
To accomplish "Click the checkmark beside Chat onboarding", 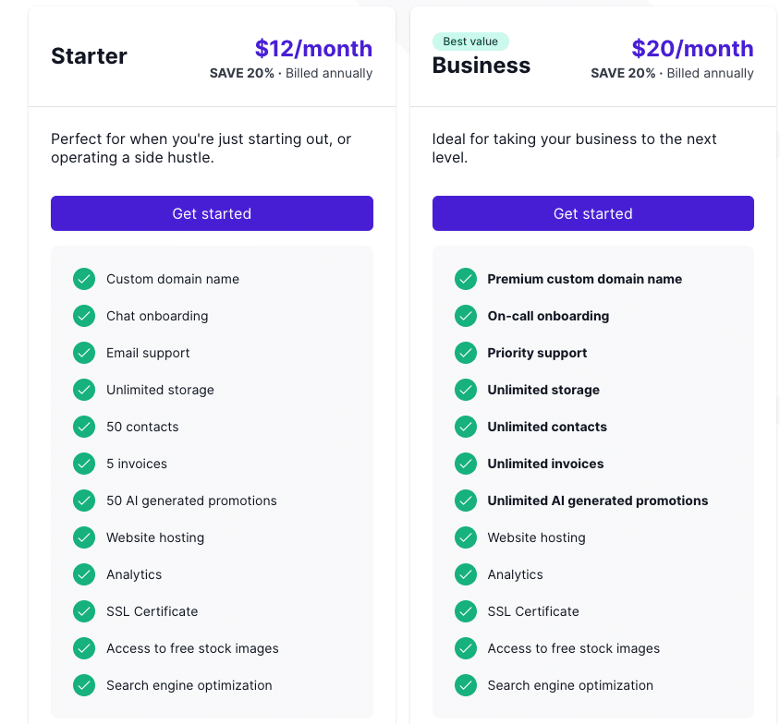I will [x=84, y=316].
